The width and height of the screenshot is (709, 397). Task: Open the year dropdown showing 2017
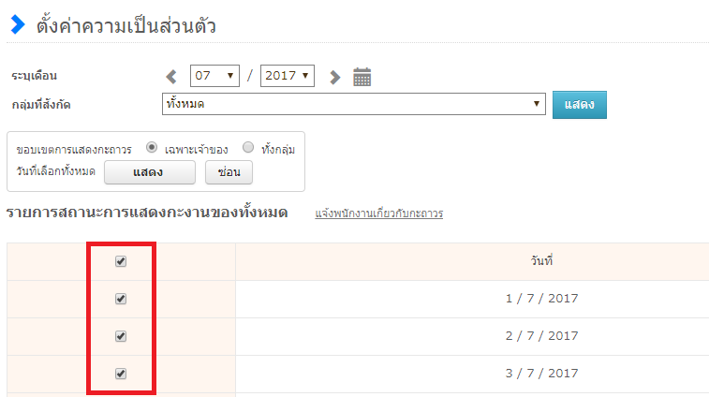pyautogui.click(x=288, y=76)
